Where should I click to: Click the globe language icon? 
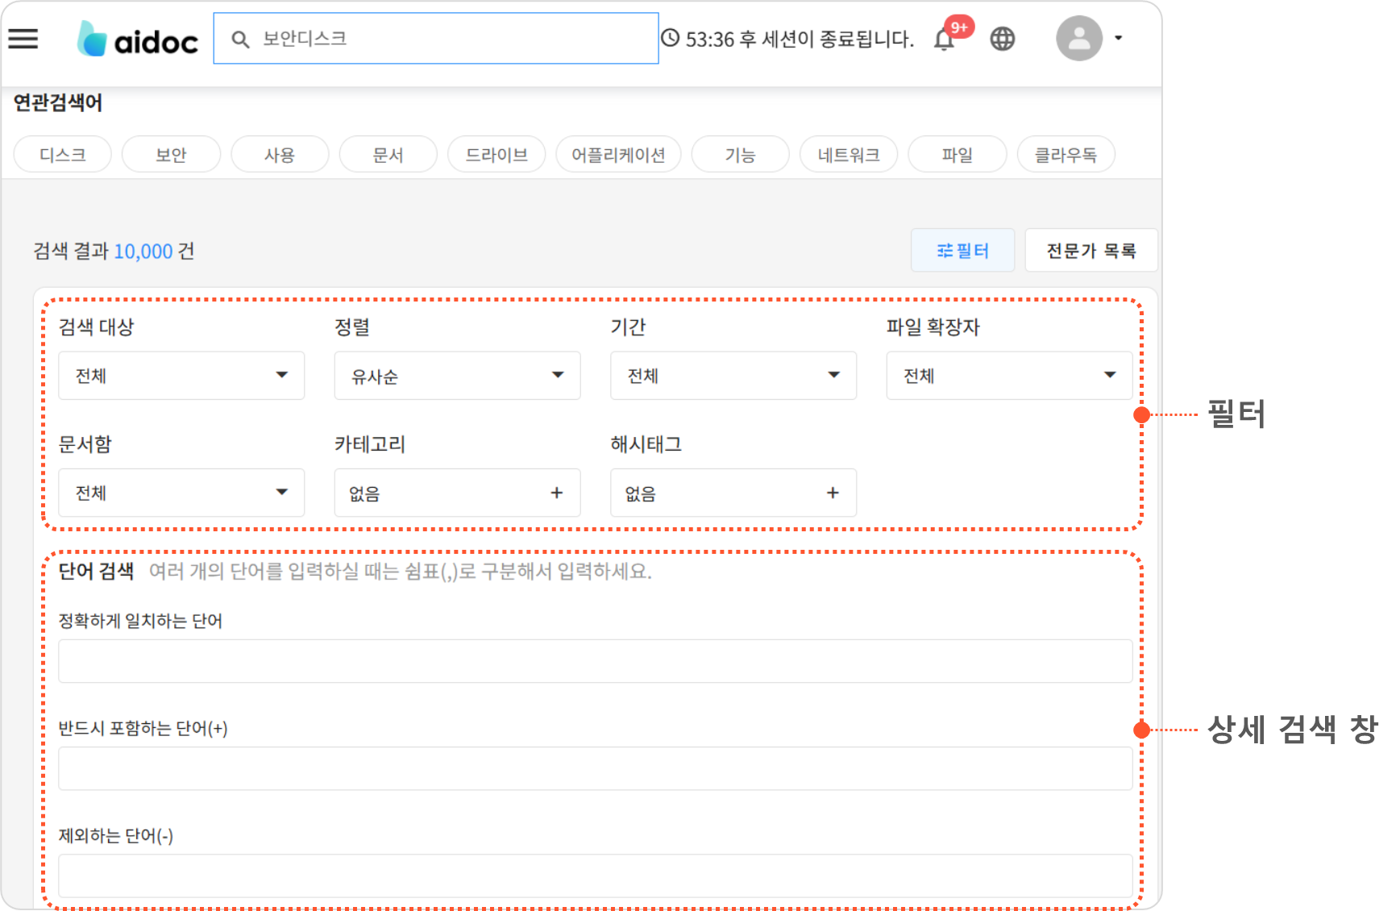1002,39
